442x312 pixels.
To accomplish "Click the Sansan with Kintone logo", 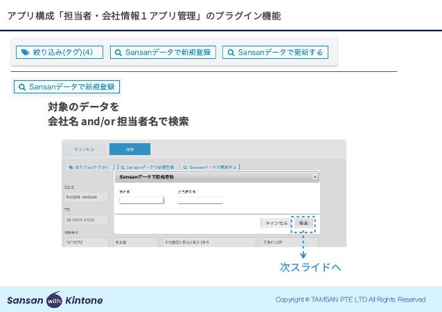I will pyautogui.click(x=55, y=300).
